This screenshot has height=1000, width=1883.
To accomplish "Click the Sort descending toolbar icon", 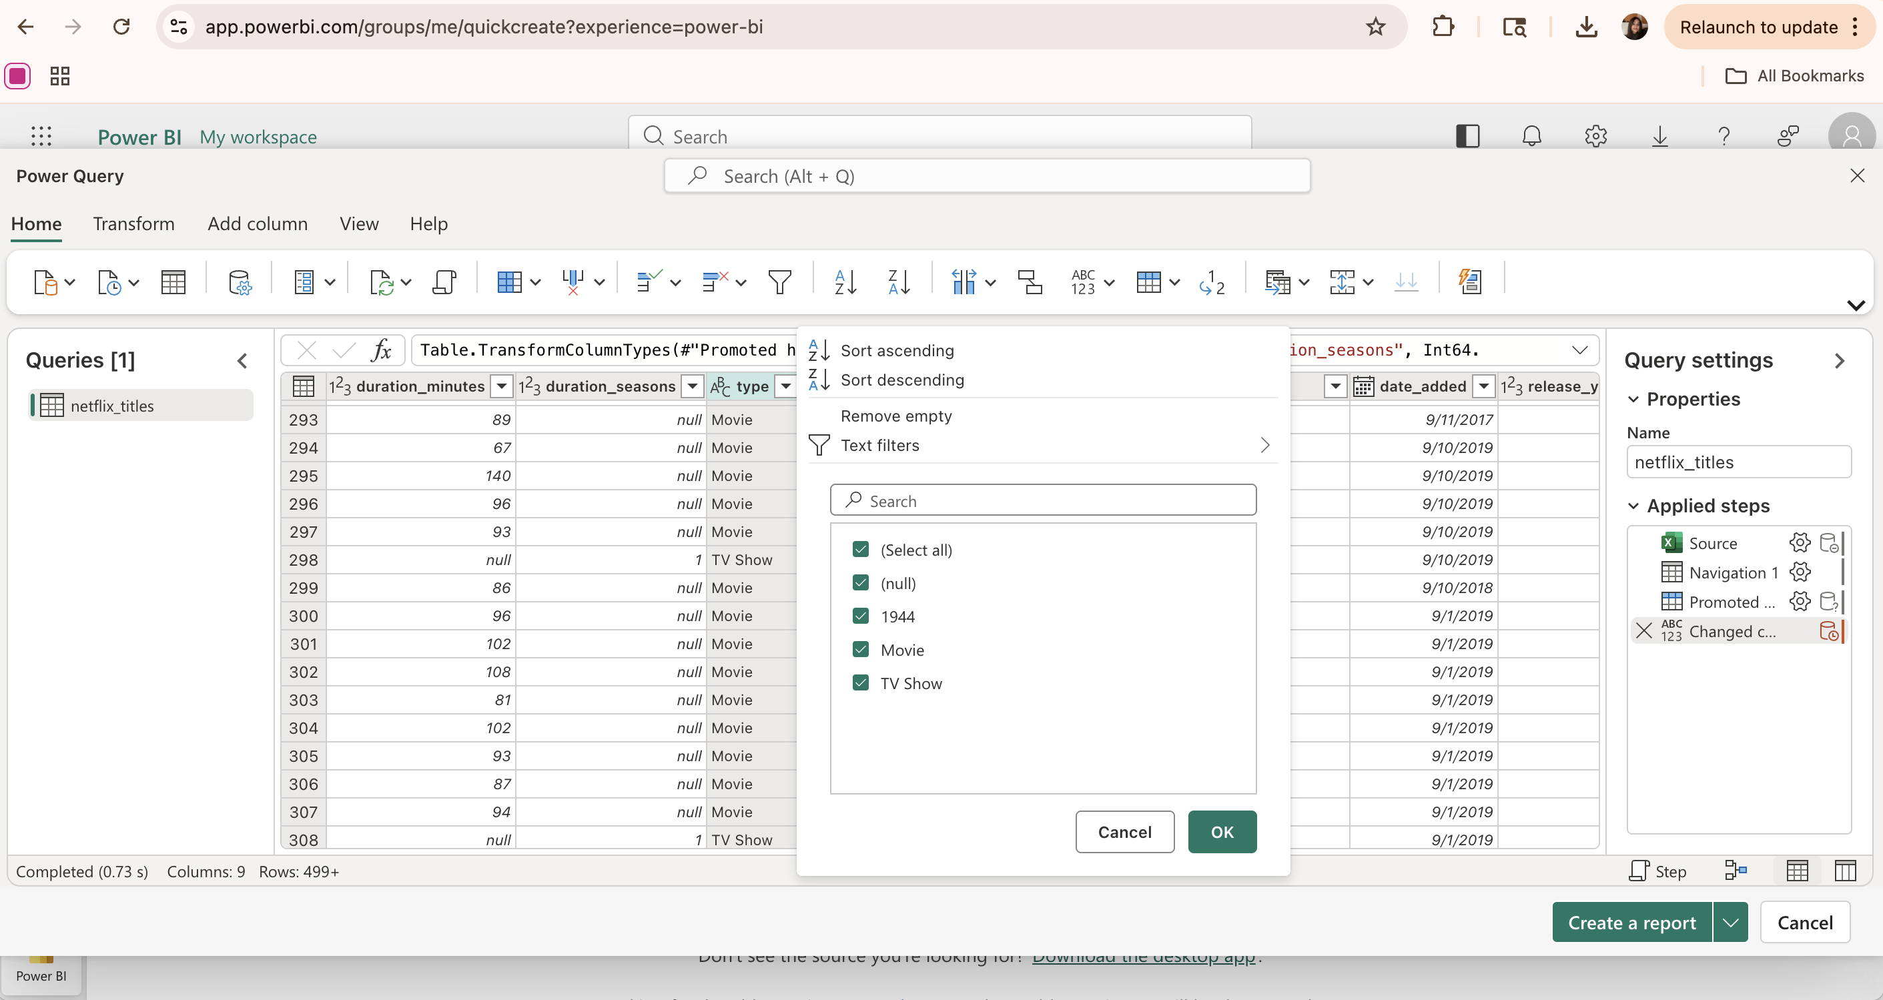I will (898, 282).
